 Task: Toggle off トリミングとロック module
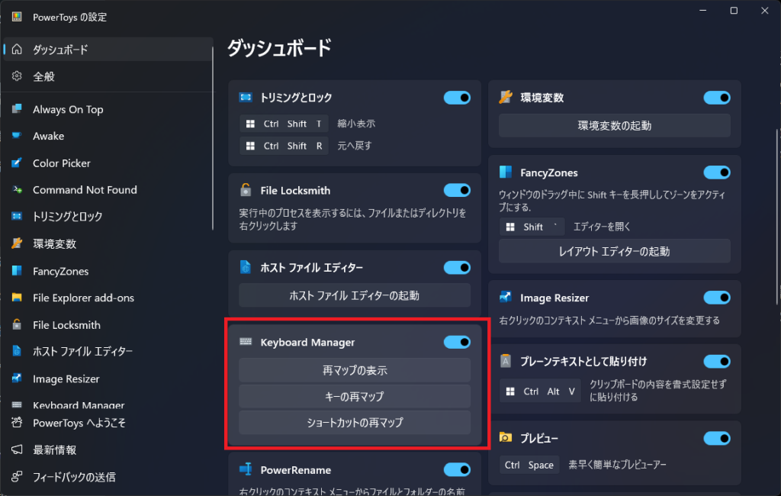click(x=458, y=98)
